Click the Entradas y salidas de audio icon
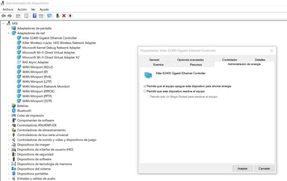287x181 pixels. click(x=14, y=178)
